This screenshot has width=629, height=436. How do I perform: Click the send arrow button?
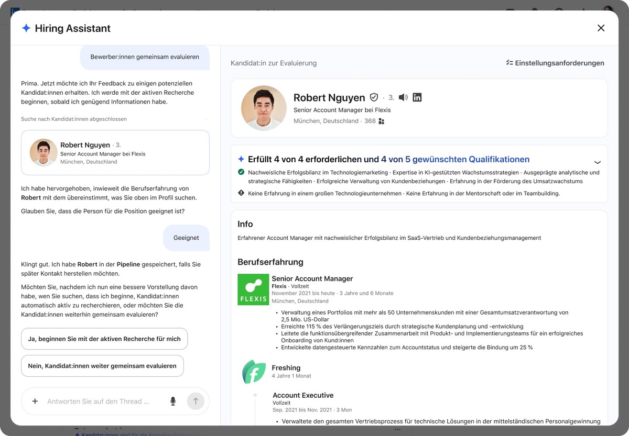(x=196, y=401)
